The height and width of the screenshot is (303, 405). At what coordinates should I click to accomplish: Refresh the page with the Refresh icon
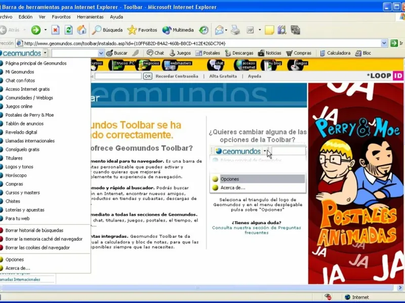click(68, 30)
